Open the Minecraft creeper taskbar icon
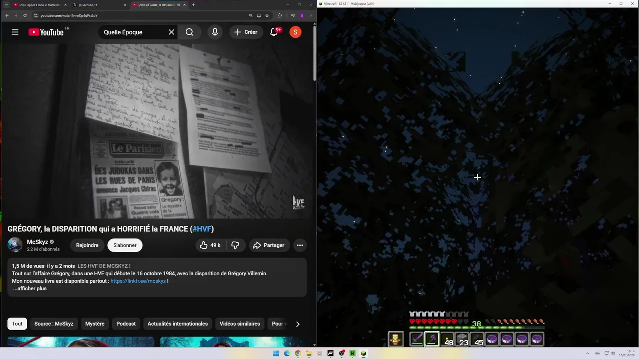Image resolution: width=639 pixels, height=359 pixels. 352,353
